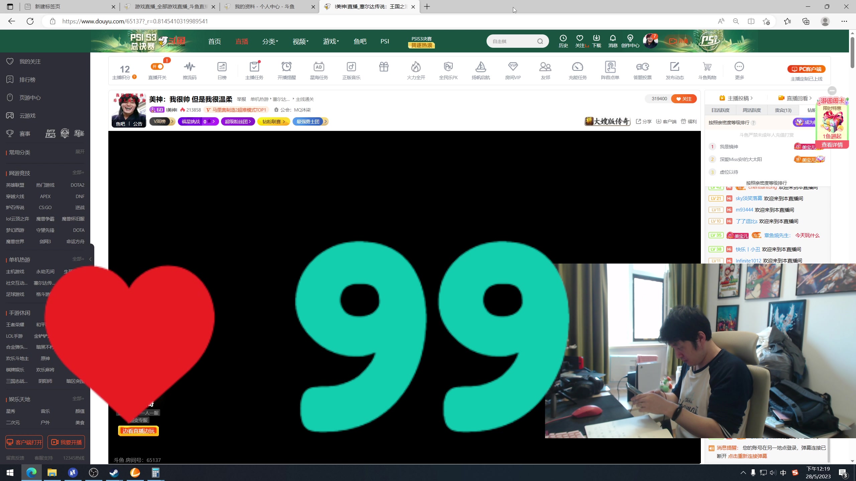Click the gift box toolbar icon
Screen dimensions: 856x481
pyautogui.click(x=384, y=67)
